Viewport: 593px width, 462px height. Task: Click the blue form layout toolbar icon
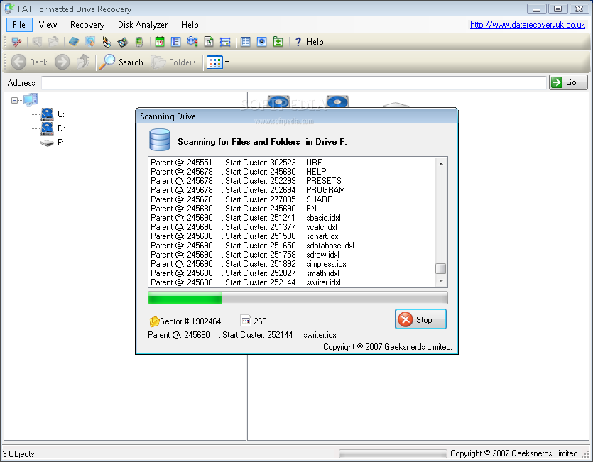coord(225,42)
